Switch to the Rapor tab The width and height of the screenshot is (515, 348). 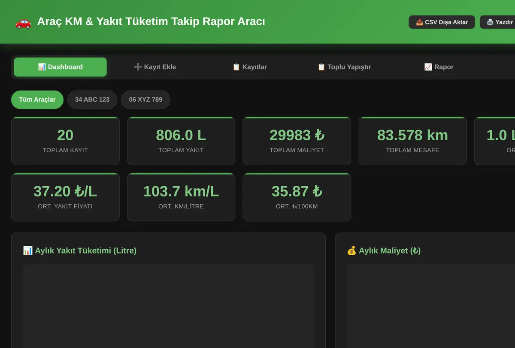click(439, 67)
